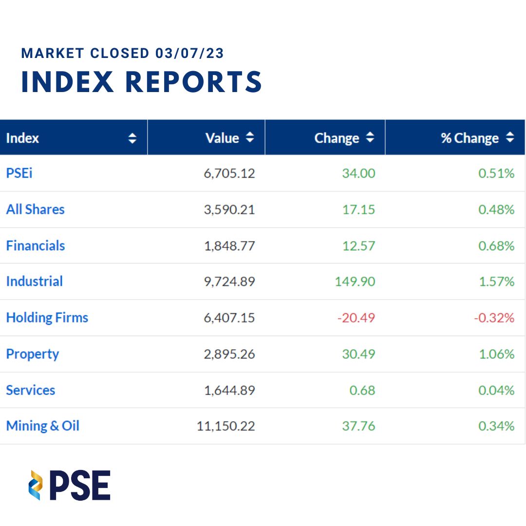
Task: Open the All Shares index link
Action: pyautogui.click(x=35, y=209)
